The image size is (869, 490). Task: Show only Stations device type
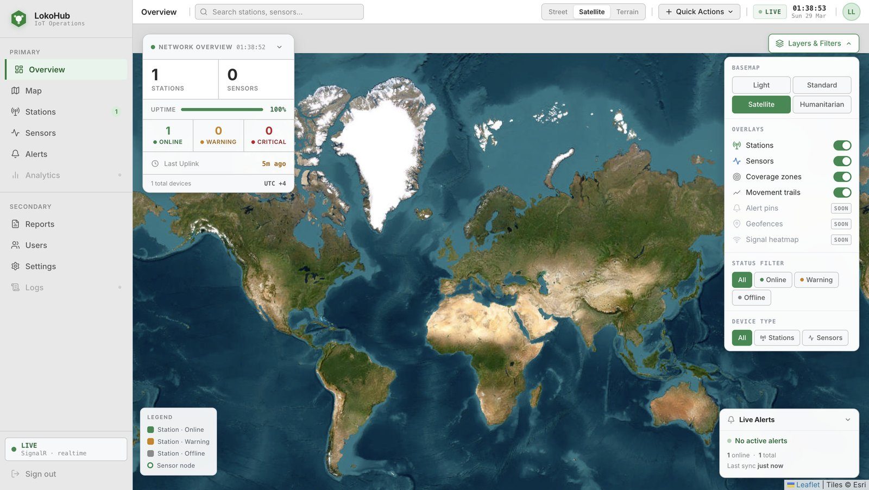tap(777, 338)
